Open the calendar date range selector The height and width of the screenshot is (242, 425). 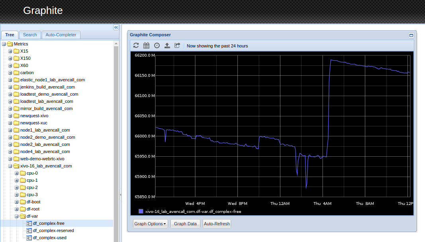point(147,45)
